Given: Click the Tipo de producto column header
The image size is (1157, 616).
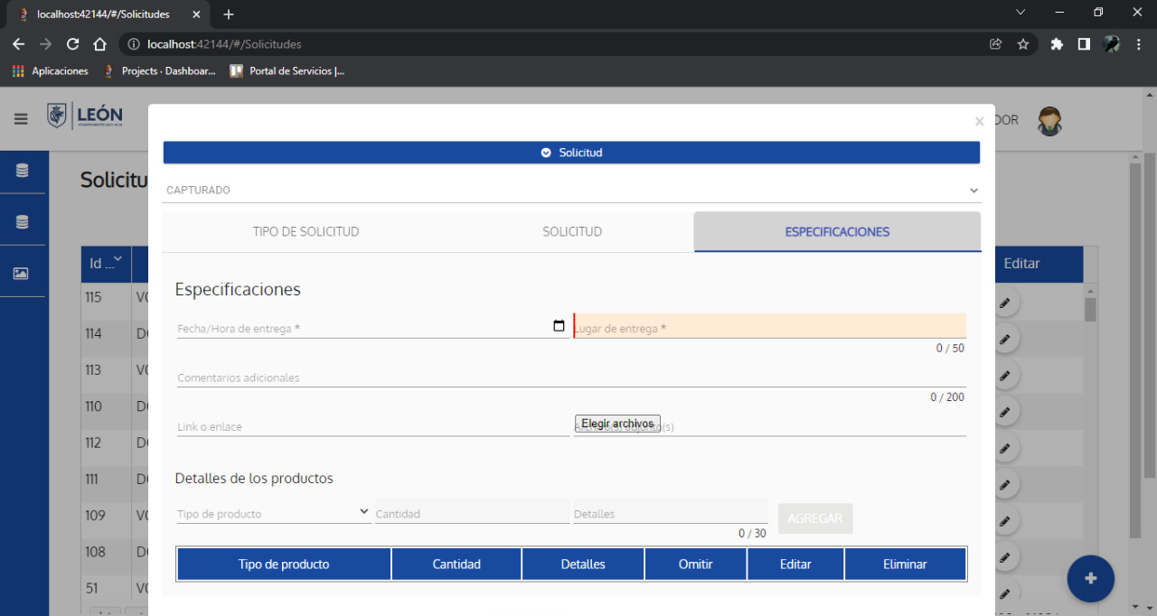Looking at the screenshot, I should 284,564.
